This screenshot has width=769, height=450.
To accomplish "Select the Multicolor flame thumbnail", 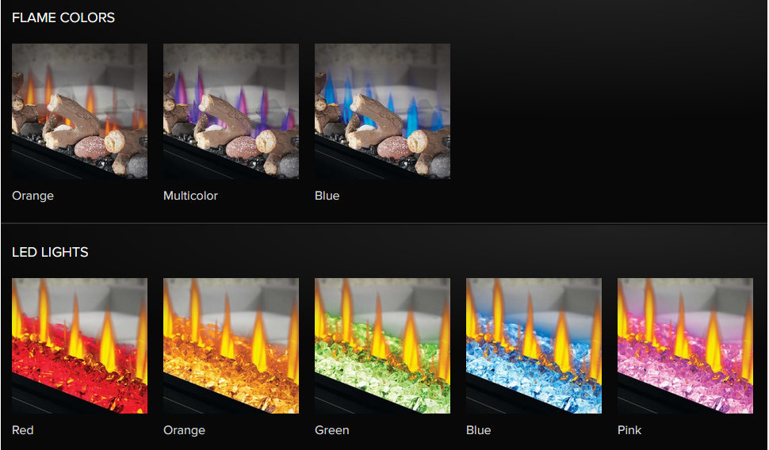I will coord(231,111).
